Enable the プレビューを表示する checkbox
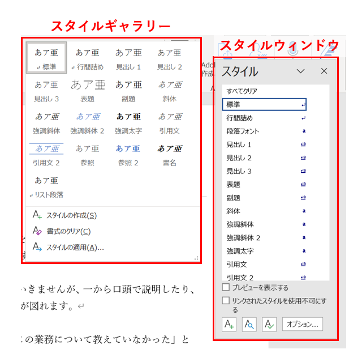362x362 pixels. [x=226, y=287]
